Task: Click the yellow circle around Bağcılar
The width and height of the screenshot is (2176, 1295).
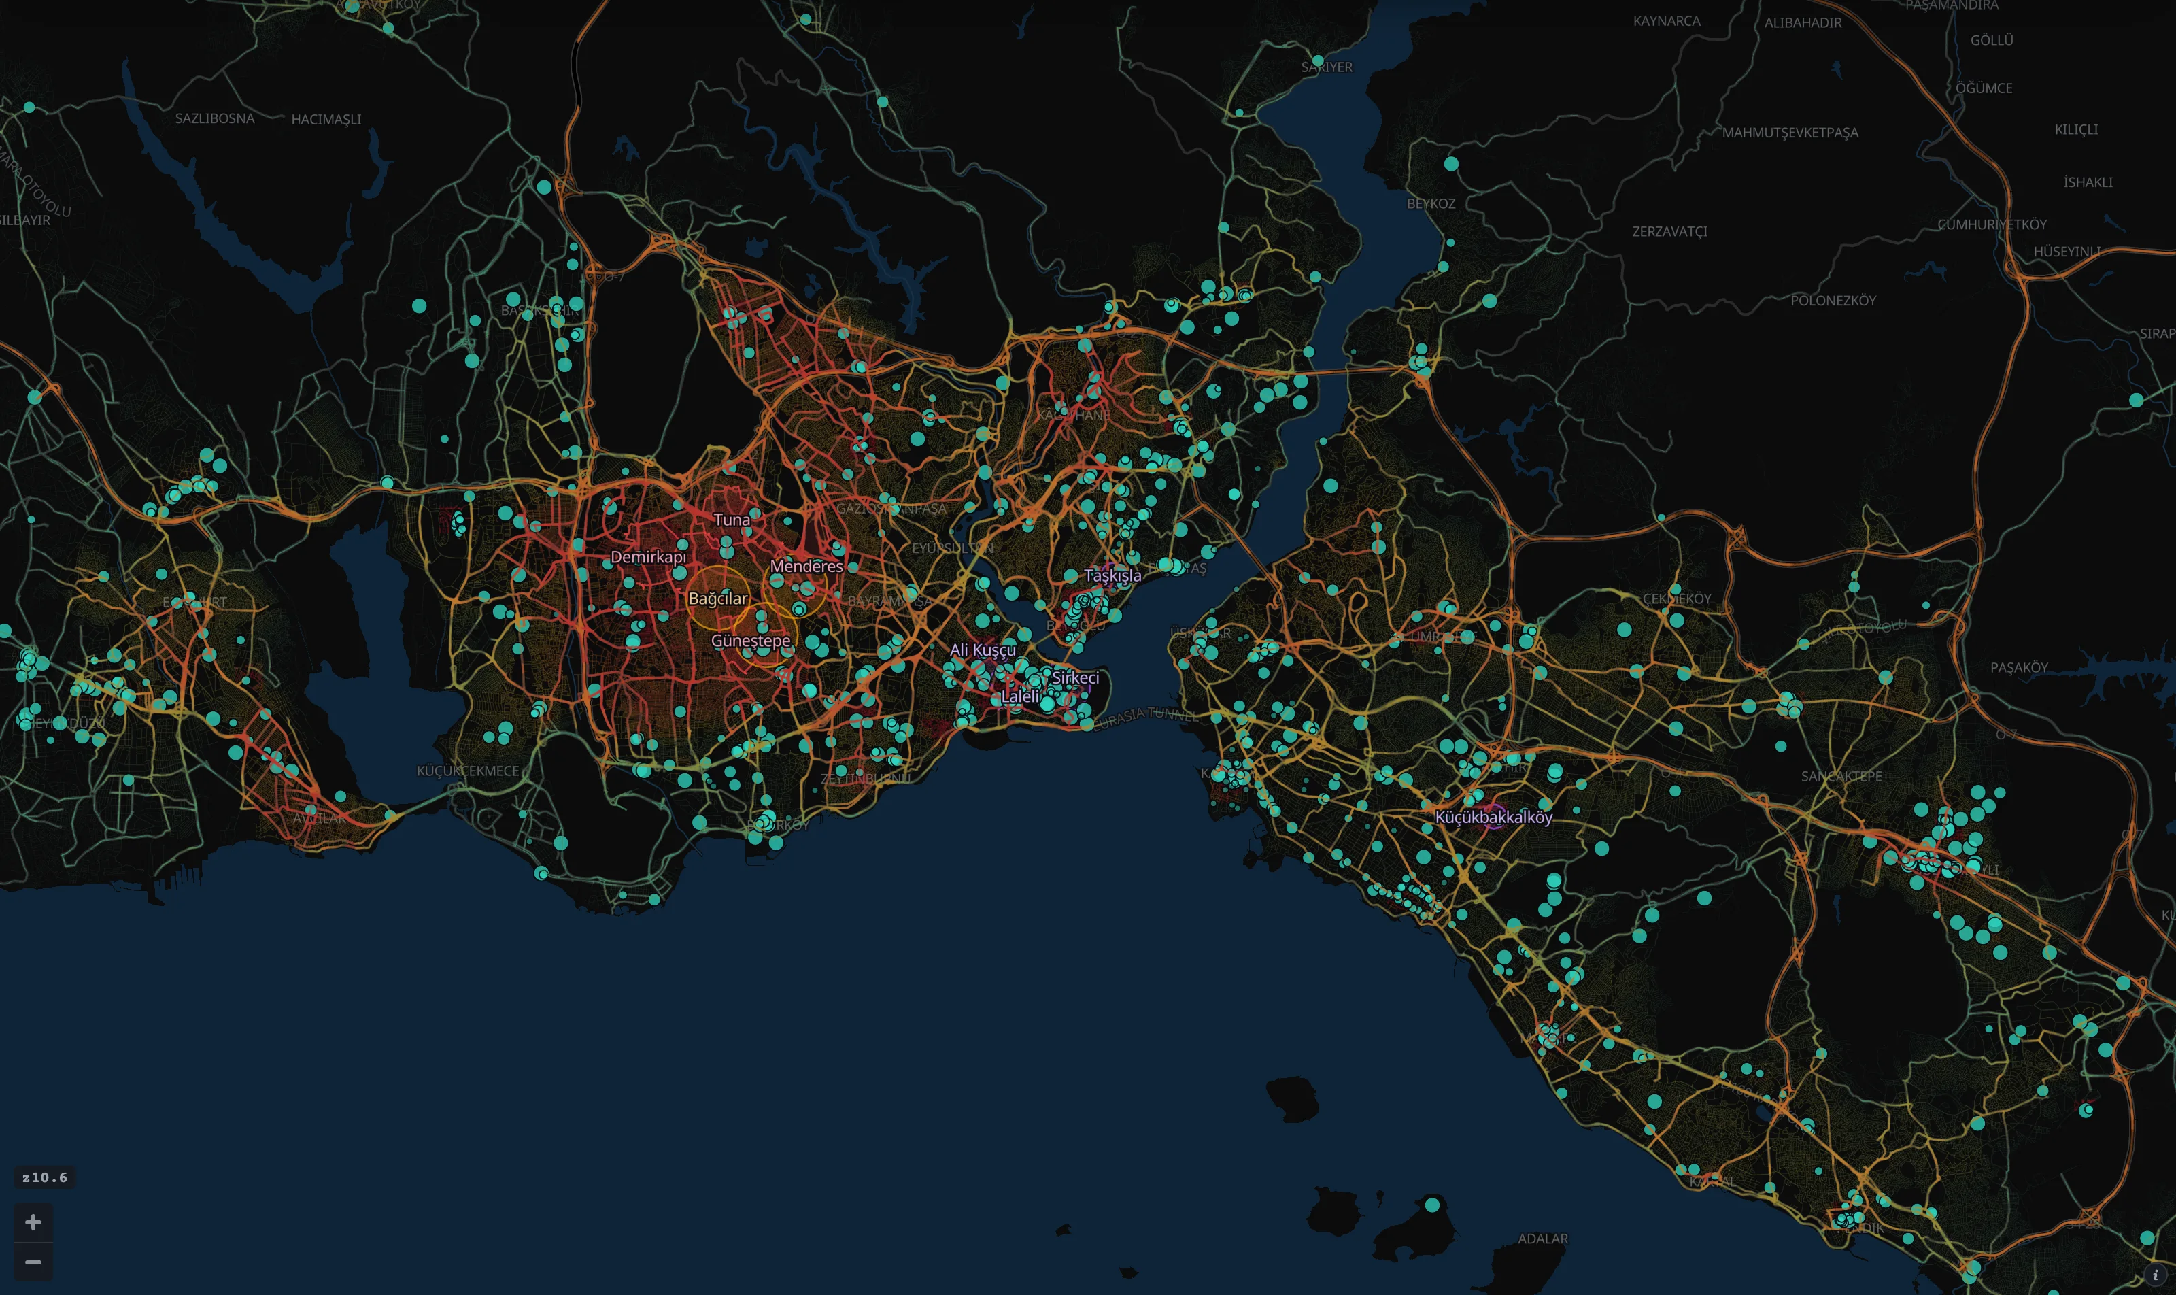Action: 717,598
